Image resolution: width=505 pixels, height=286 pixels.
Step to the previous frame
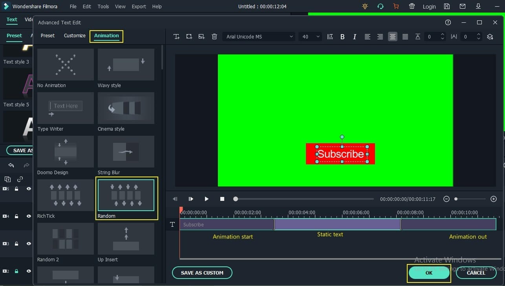click(x=175, y=199)
